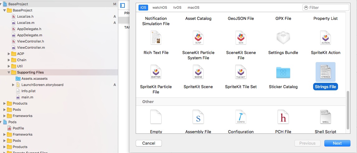This screenshot has width=357, height=153.
Task: Pick the Assembly File template icon
Action: coord(198,117)
